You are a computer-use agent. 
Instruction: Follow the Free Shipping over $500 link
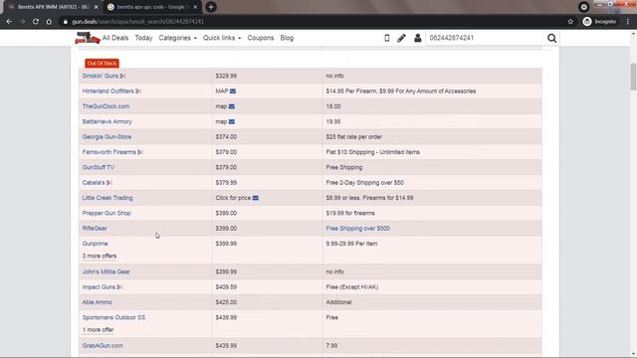358,229
